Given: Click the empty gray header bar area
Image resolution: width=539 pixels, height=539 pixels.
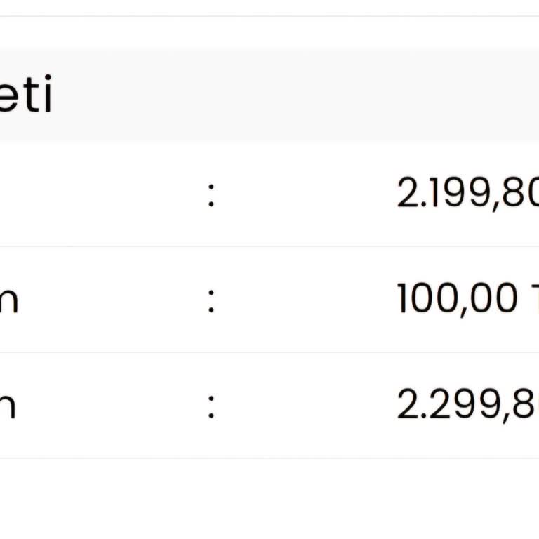Looking at the screenshot, I should click(x=295, y=95).
